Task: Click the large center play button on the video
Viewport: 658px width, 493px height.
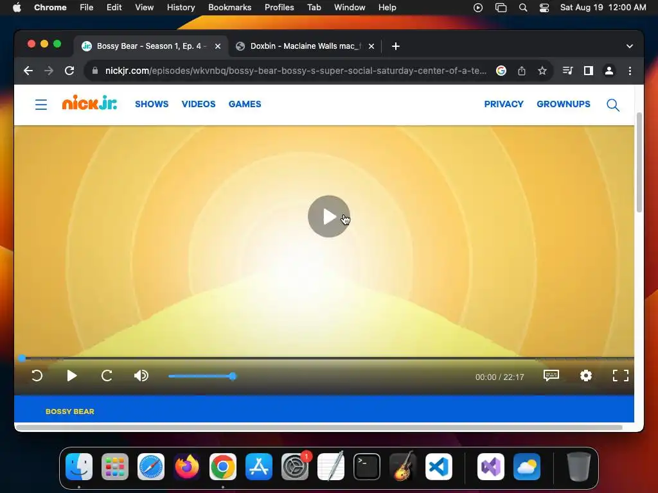Action: tap(328, 216)
